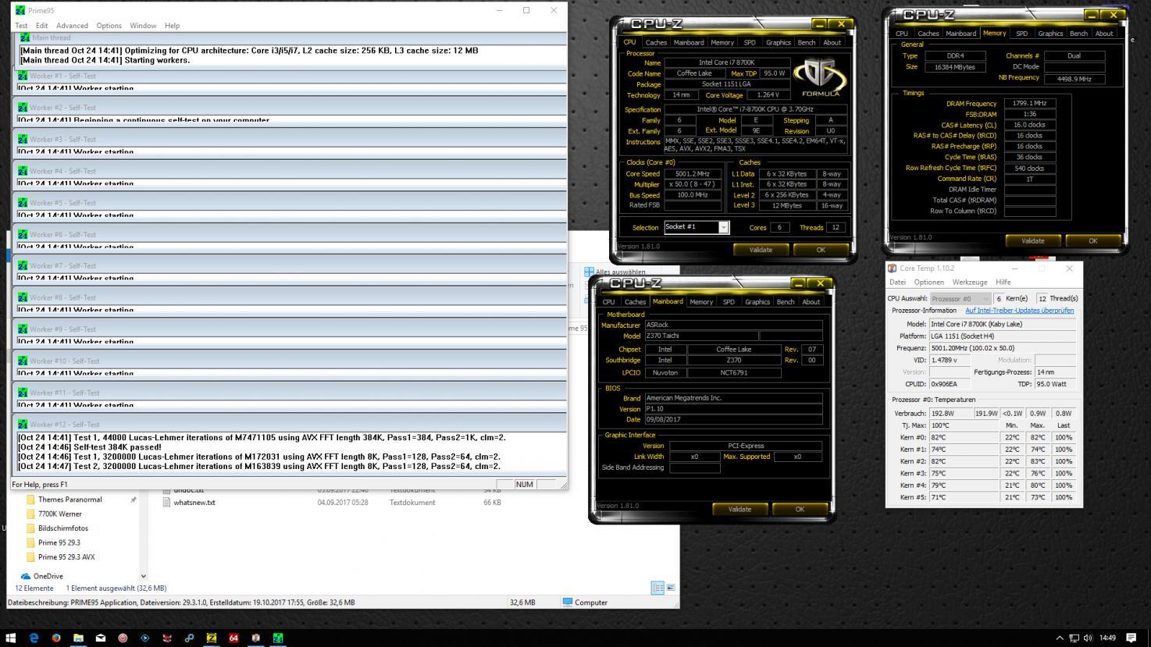Switch to Caches tab in CPU tab CPU-Z window
The width and height of the screenshot is (1151, 647).
pyautogui.click(x=656, y=42)
